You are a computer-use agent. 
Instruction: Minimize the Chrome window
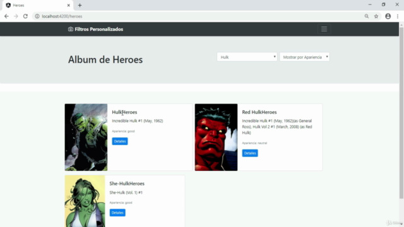[370, 4]
